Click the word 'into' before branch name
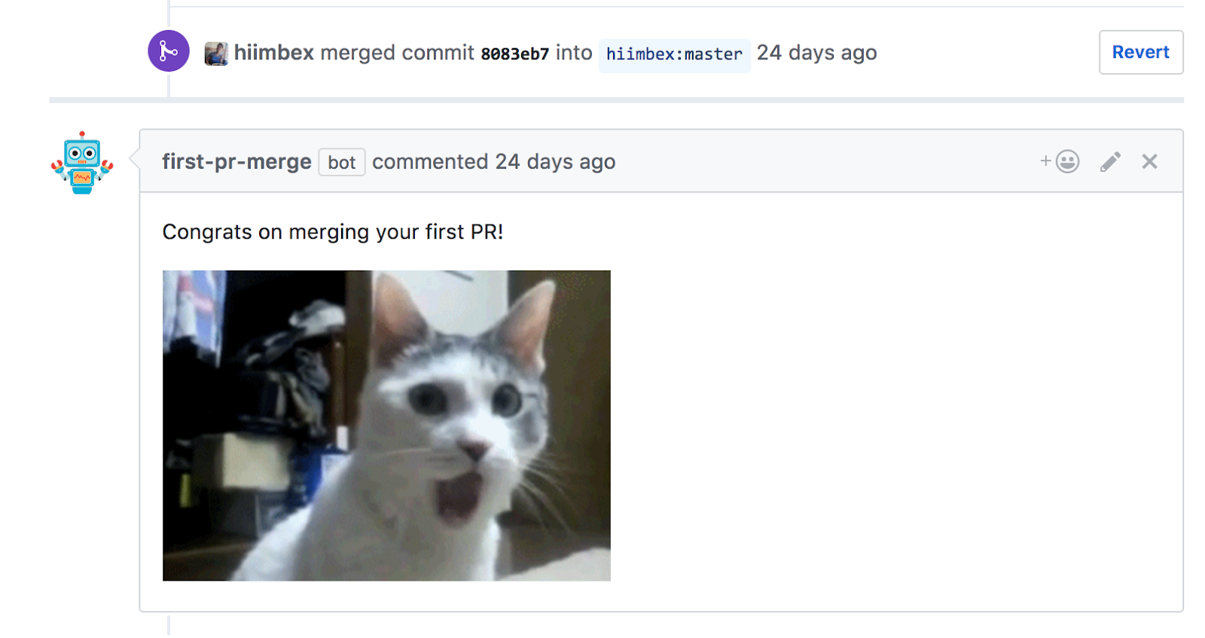1205x638 pixels. (574, 53)
